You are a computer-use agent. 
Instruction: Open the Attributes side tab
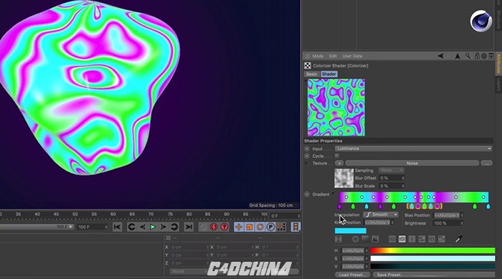[x=498, y=64]
